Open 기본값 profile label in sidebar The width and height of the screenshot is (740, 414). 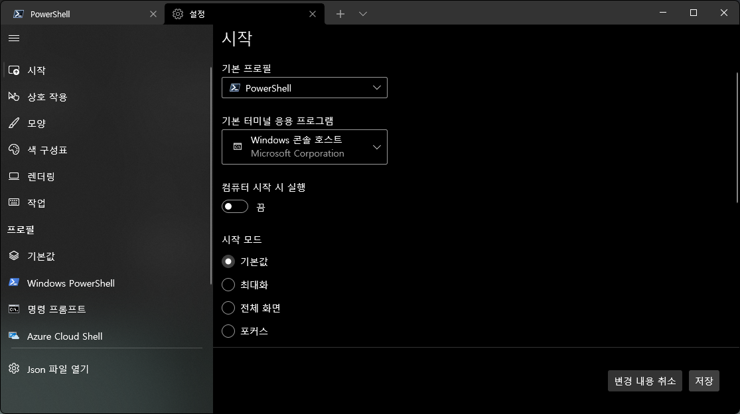(41, 256)
